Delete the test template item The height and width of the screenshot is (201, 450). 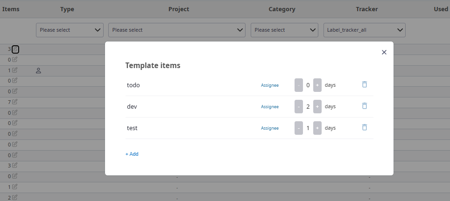(x=365, y=128)
